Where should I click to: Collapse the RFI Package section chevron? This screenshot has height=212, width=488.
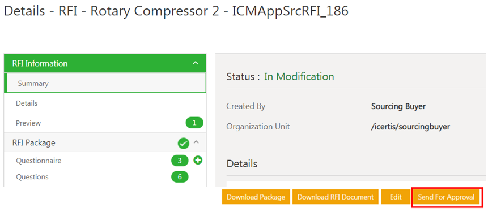[x=196, y=142]
